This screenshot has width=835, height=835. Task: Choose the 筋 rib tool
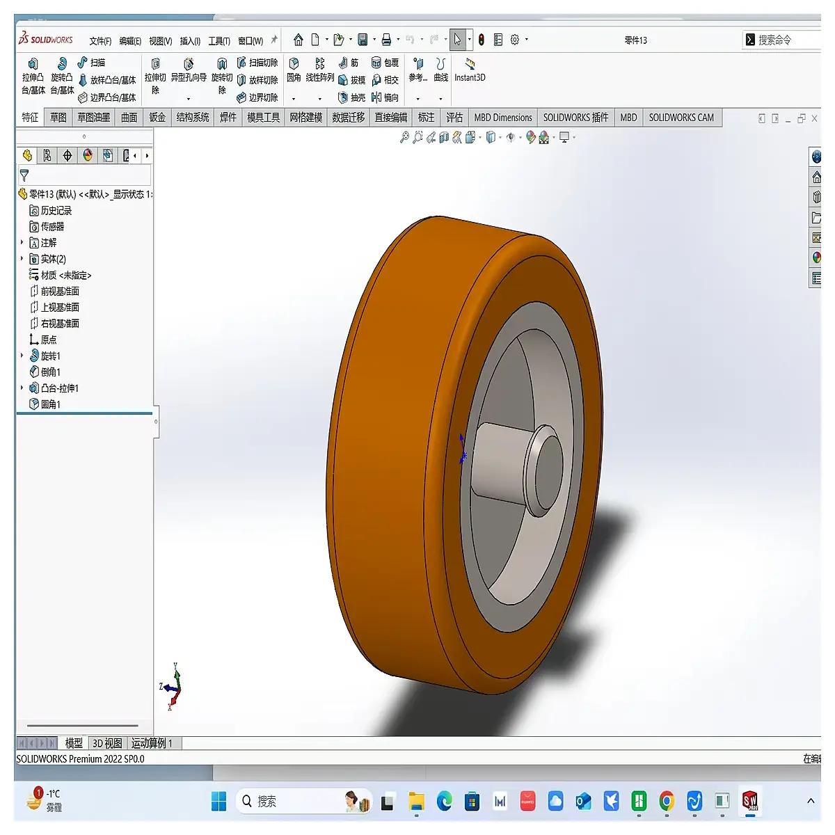349,63
